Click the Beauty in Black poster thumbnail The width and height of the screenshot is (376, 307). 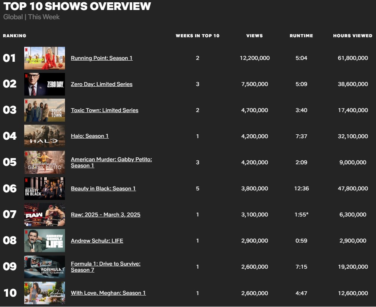click(x=45, y=188)
